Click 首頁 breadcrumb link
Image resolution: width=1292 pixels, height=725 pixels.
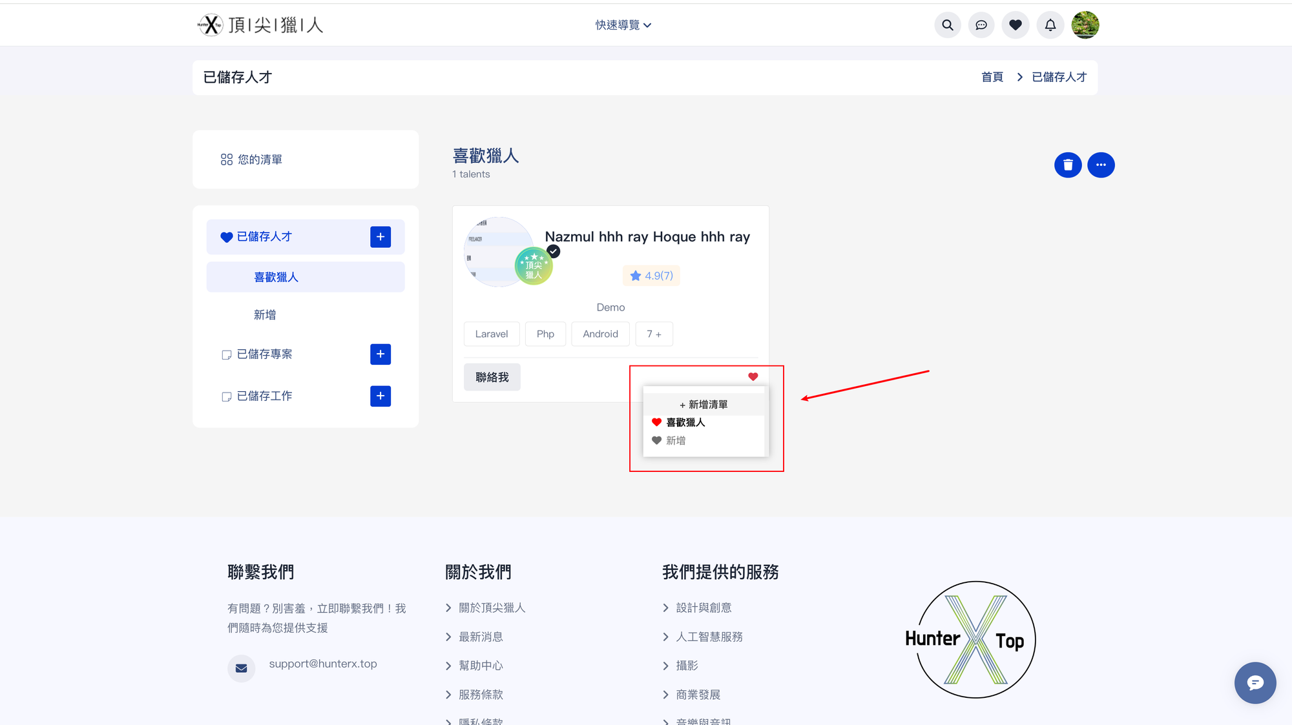point(992,77)
